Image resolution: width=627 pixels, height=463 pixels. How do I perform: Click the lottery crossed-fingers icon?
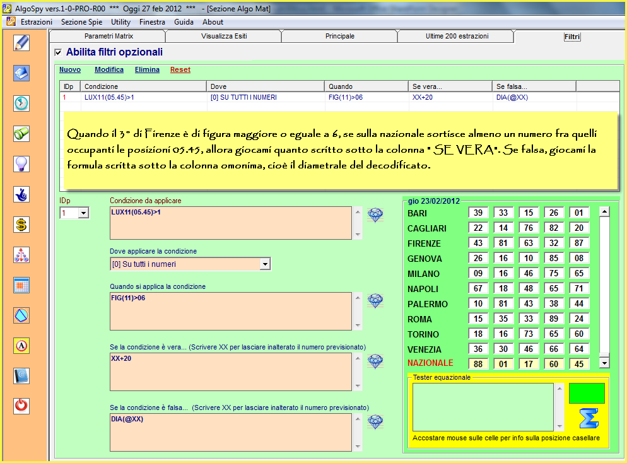point(21,194)
